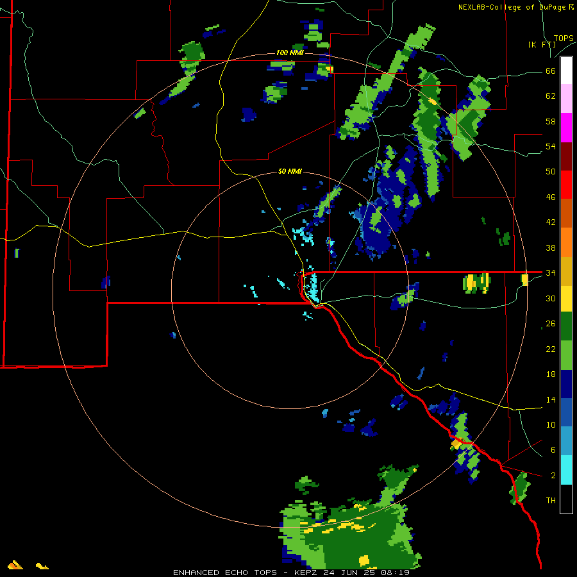577x577 pixels.
Task: Click the 54 legend value
Action: (x=551, y=147)
